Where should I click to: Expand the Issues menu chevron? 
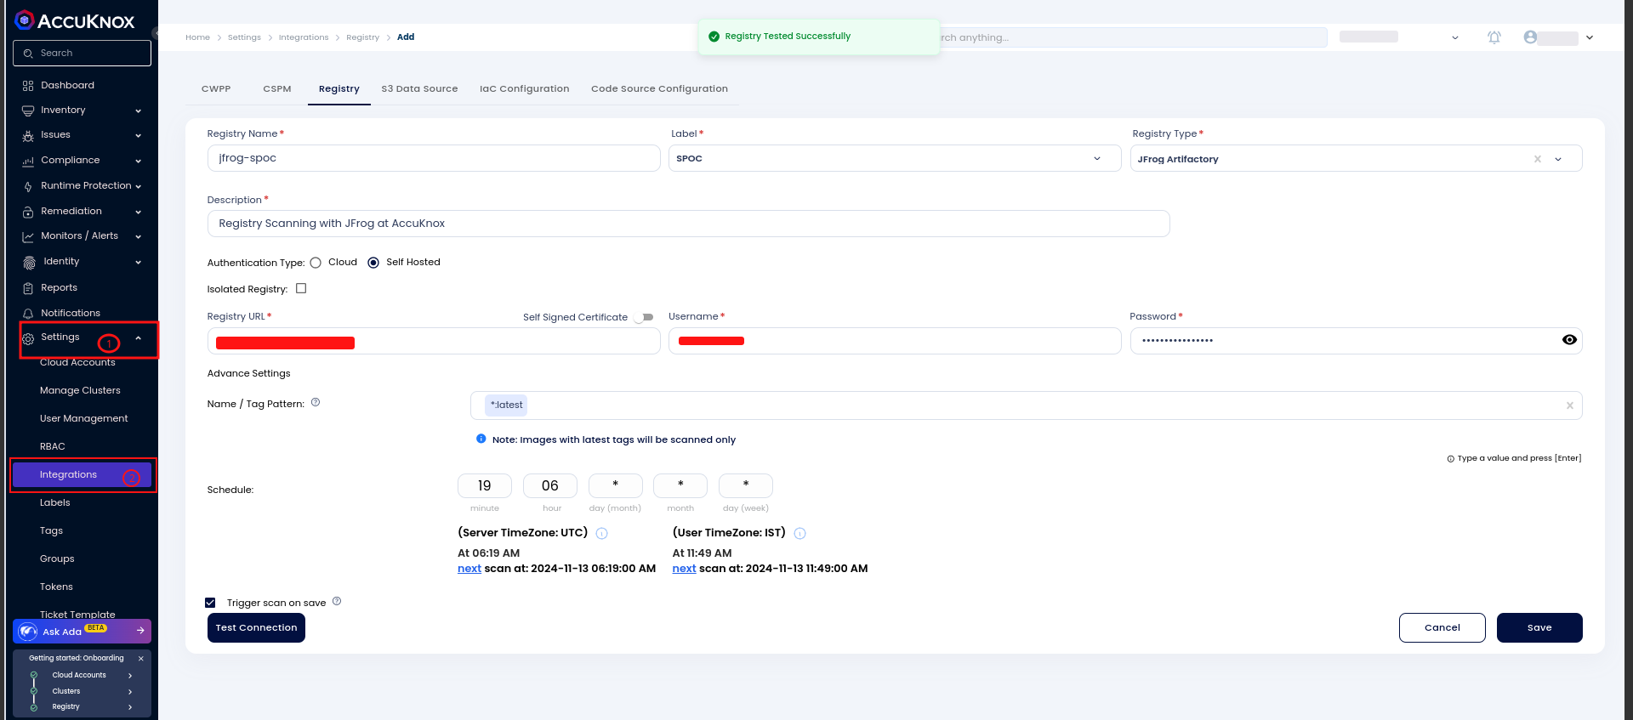[x=138, y=135]
